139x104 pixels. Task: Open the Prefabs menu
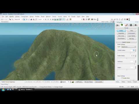click(x=37, y=16)
